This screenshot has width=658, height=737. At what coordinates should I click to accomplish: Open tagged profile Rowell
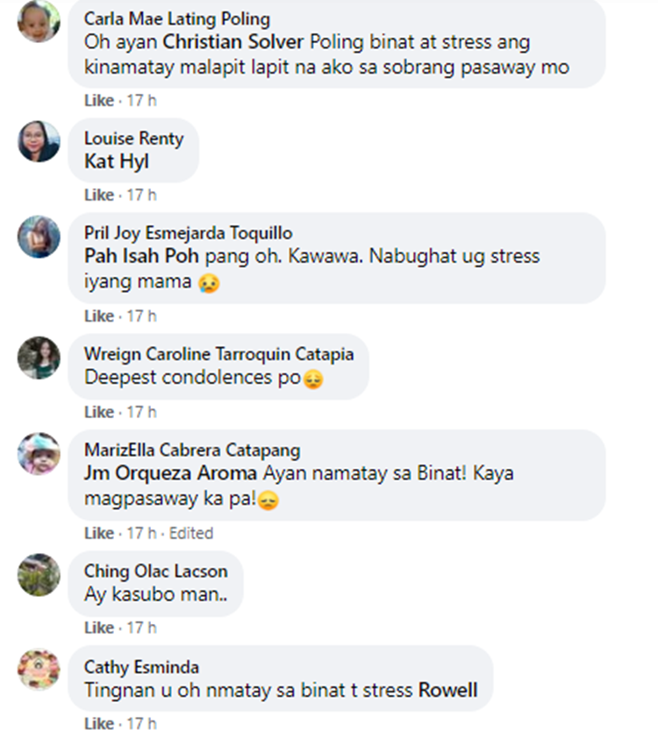point(448,690)
